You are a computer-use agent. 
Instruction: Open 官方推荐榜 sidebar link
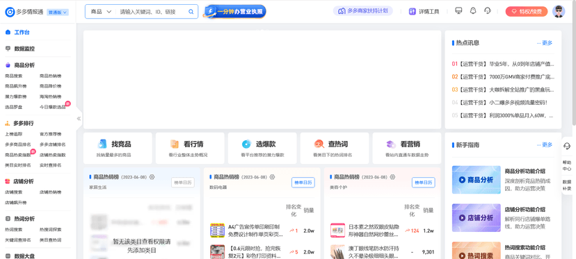50,134
